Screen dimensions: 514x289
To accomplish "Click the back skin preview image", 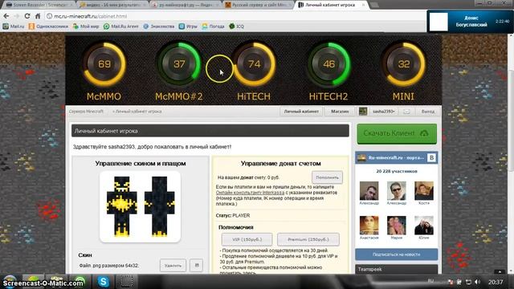I will (x=160, y=207).
